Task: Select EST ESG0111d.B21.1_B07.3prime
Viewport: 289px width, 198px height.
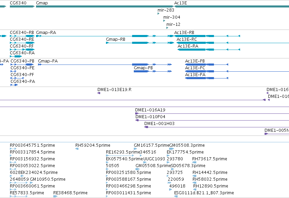Action: tap(204, 193)
